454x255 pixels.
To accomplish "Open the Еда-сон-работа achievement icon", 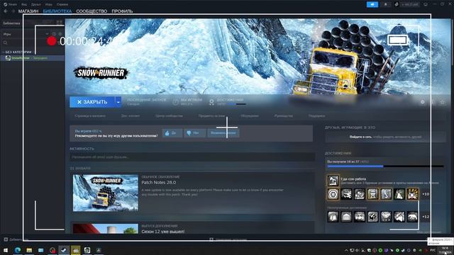I will point(333,181).
